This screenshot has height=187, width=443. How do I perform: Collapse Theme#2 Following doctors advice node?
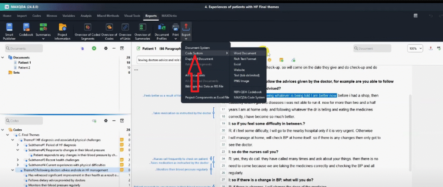(x=13, y=170)
